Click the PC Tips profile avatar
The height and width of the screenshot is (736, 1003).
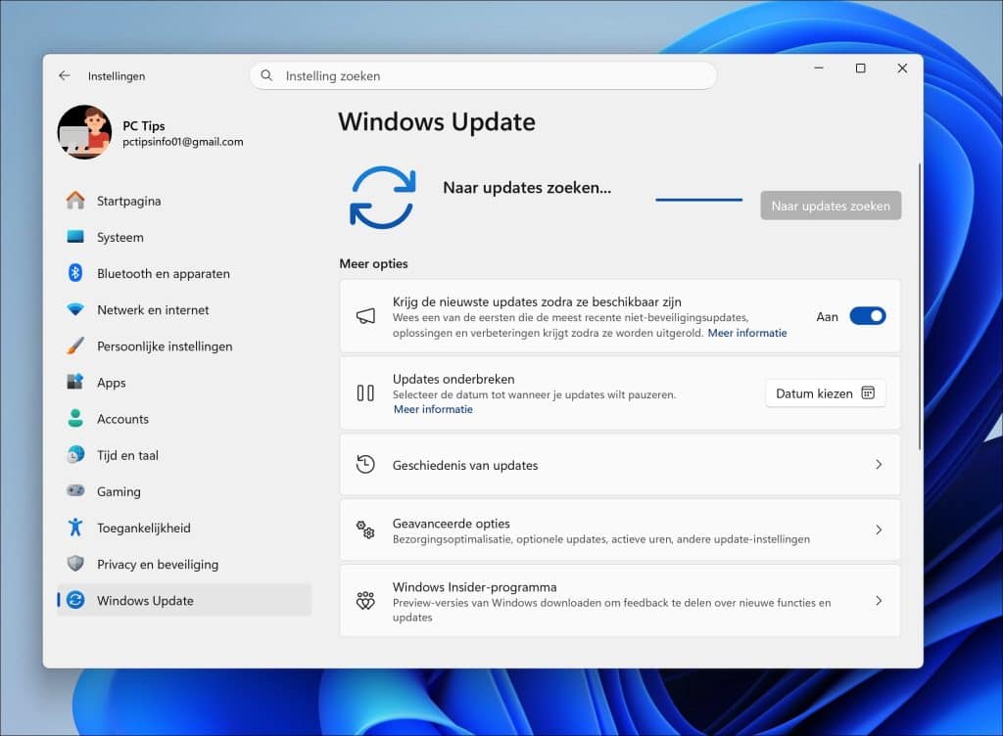84,131
